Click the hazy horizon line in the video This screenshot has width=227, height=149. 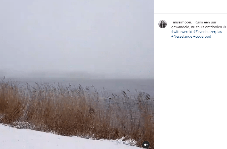[x=77, y=78]
